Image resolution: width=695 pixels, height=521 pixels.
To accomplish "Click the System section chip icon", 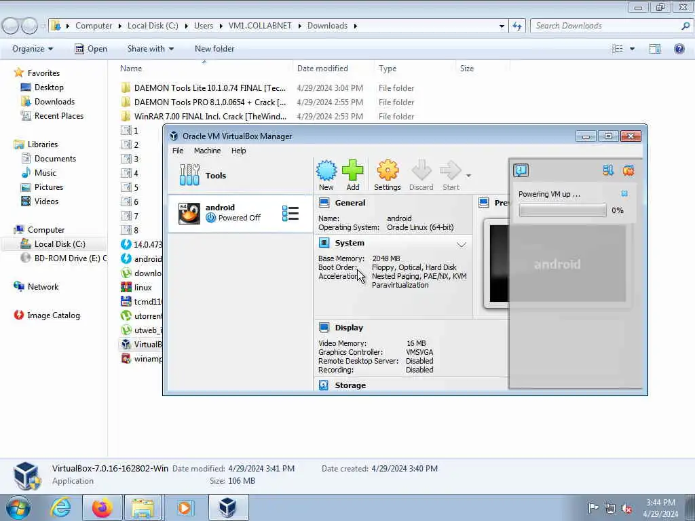I will click(x=324, y=243).
